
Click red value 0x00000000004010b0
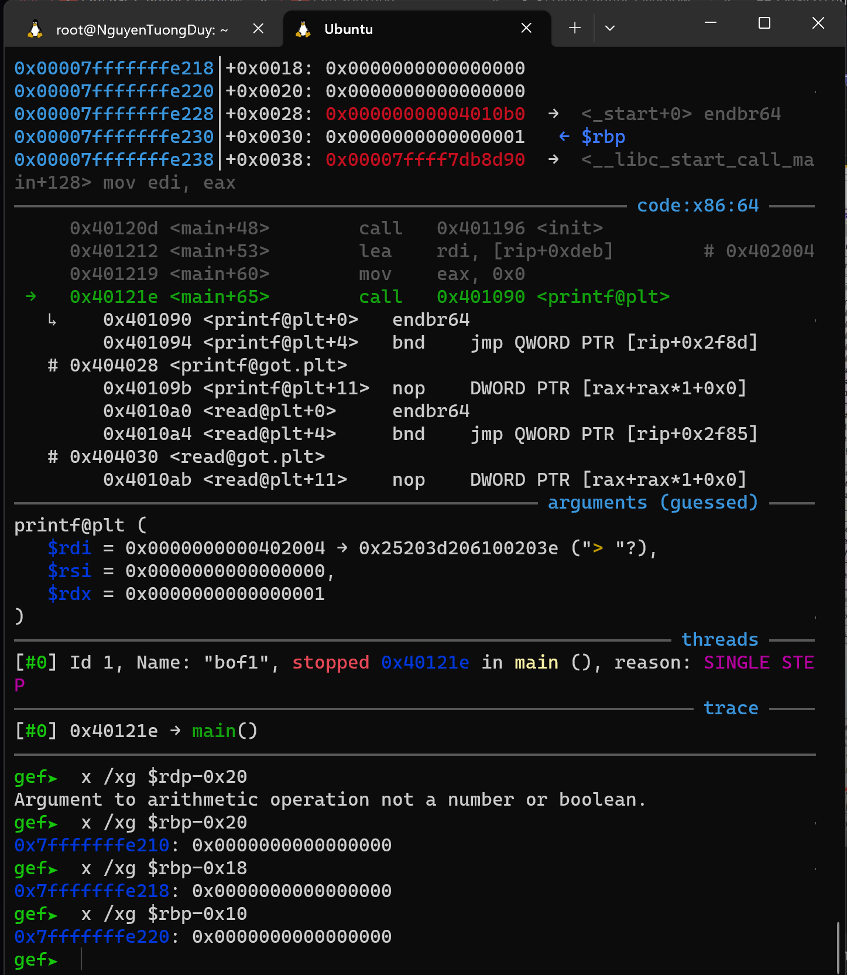425,114
